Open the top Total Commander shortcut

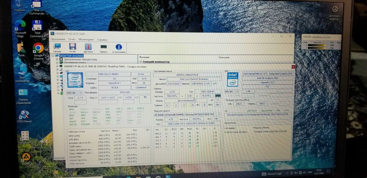pyautogui.click(x=37, y=7)
